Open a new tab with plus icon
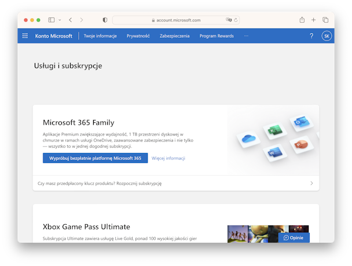The image size is (352, 266). [313, 20]
